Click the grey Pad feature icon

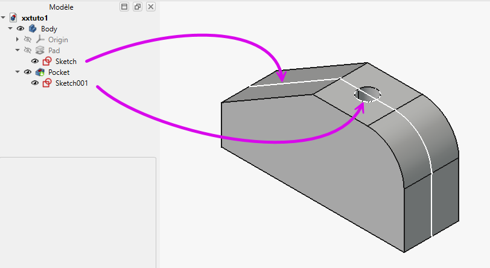(40, 51)
